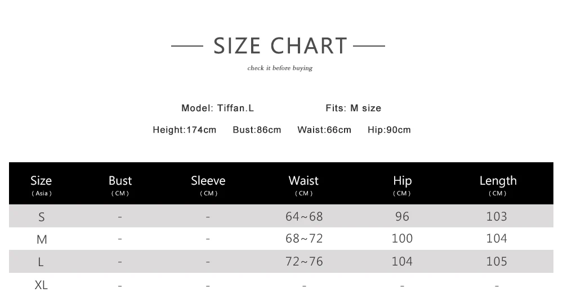This screenshot has width=563, height=297.
Task: Select the XL size row label
Action: pyautogui.click(x=41, y=285)
